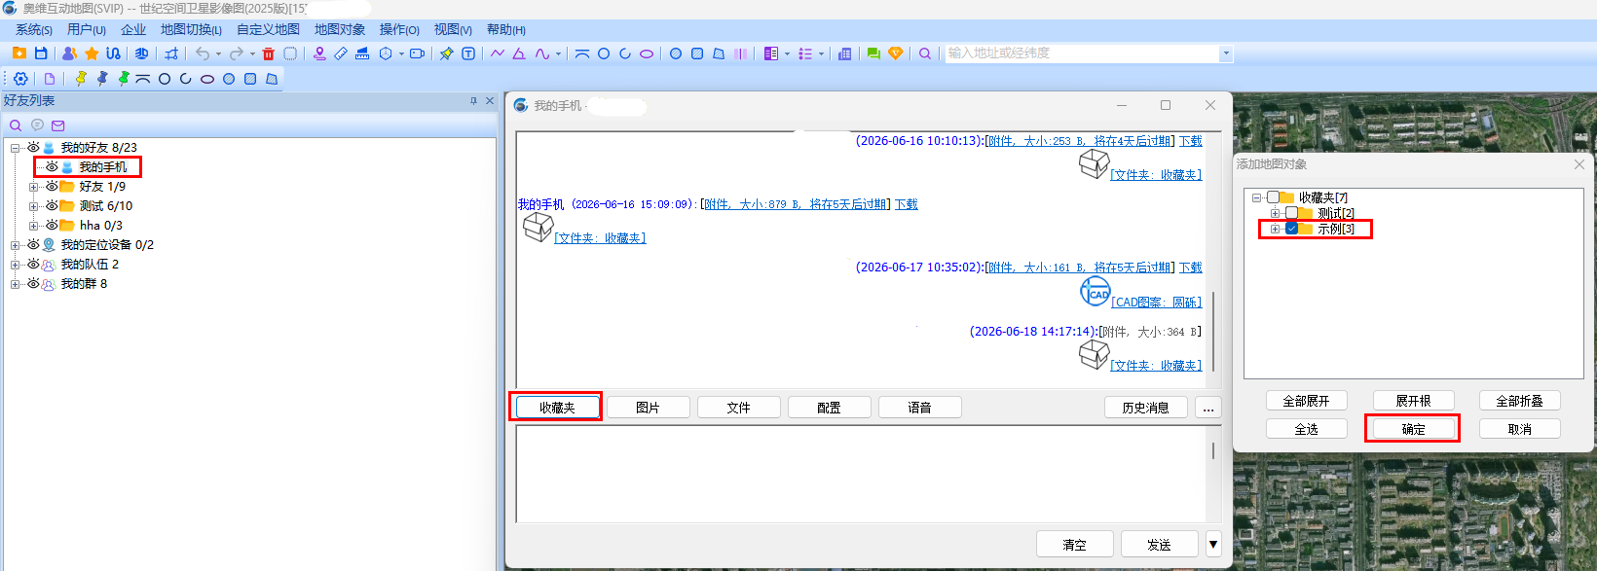Click the 收藏夹 button in chat window
The width and height of the screenshot is (1597, 571).
(x=557, y=408)
